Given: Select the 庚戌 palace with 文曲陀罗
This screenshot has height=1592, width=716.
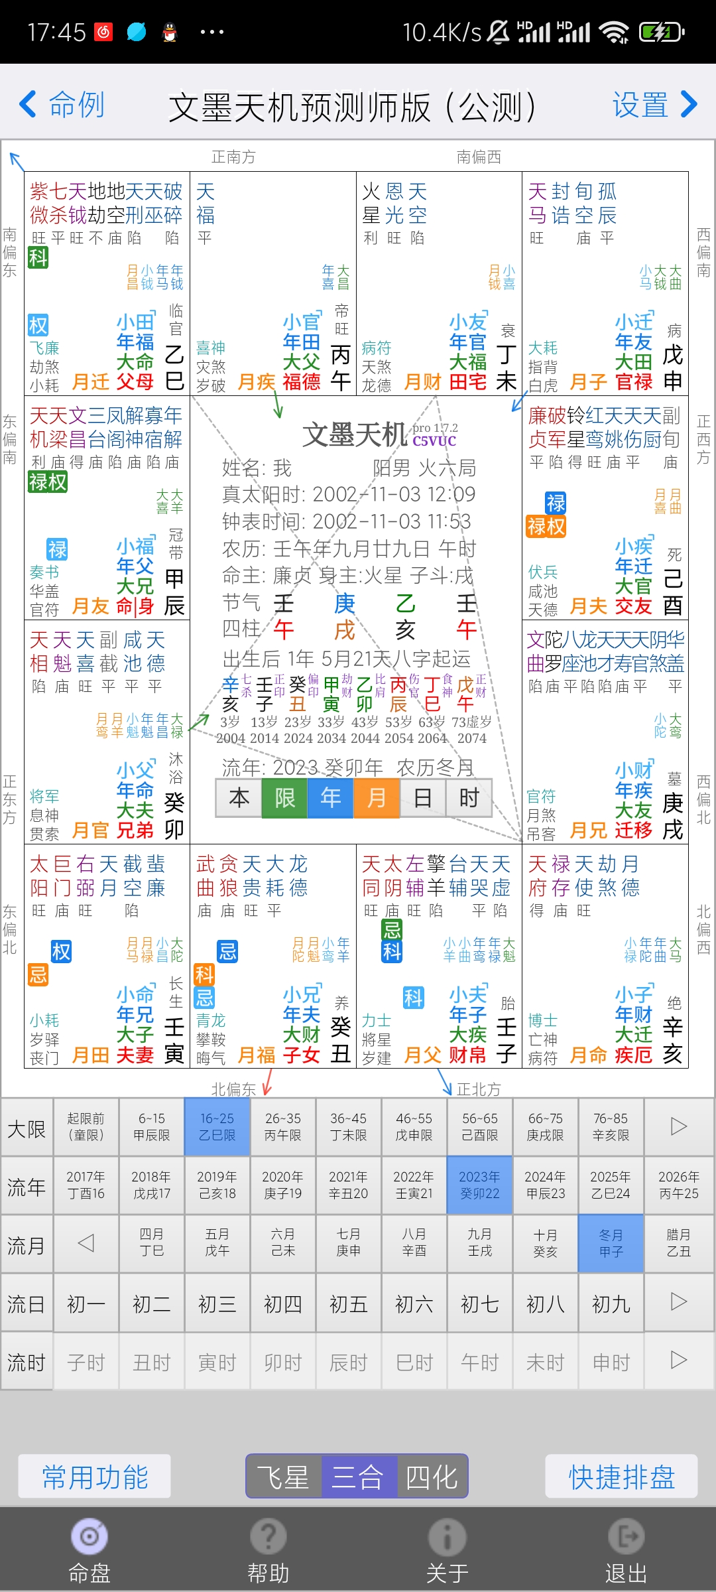Looking at the screenshot, I should pos(605,732).
